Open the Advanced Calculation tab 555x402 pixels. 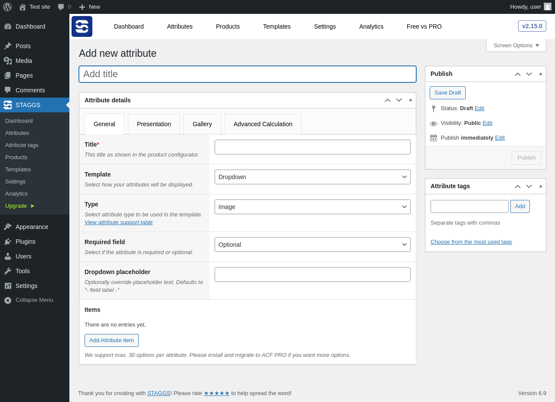(263, 124)
